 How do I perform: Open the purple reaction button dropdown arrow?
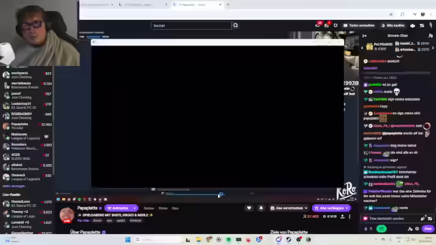[x=135, y=208]
